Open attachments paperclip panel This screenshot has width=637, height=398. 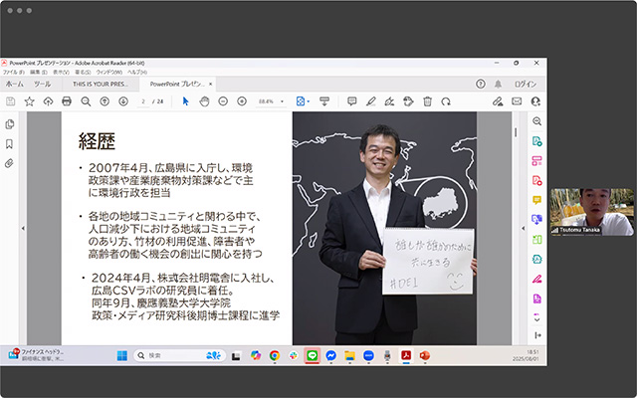pyautogui.click(x=9, y=163)
